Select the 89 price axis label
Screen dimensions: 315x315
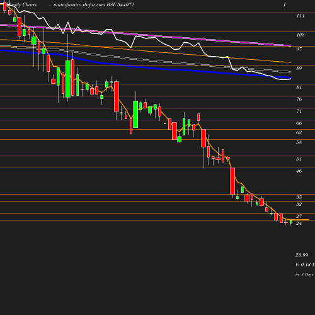299,68
